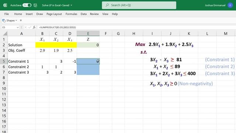Click the Name Box showing E5
The width and height of the screenshot is (236, 133).
click(9, 27)
